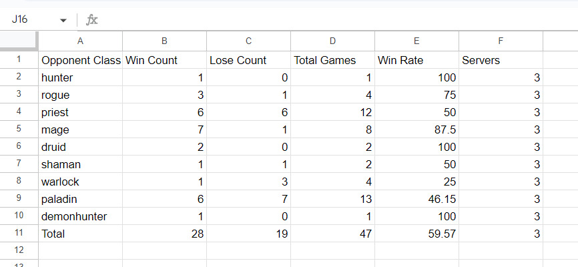Viewport: 578px width, 267px height.
Task: Select the "warlock" cell
Action: [80, 182]
